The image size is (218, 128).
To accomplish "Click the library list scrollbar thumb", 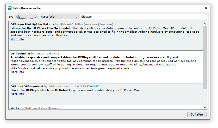I will point(205,58).
